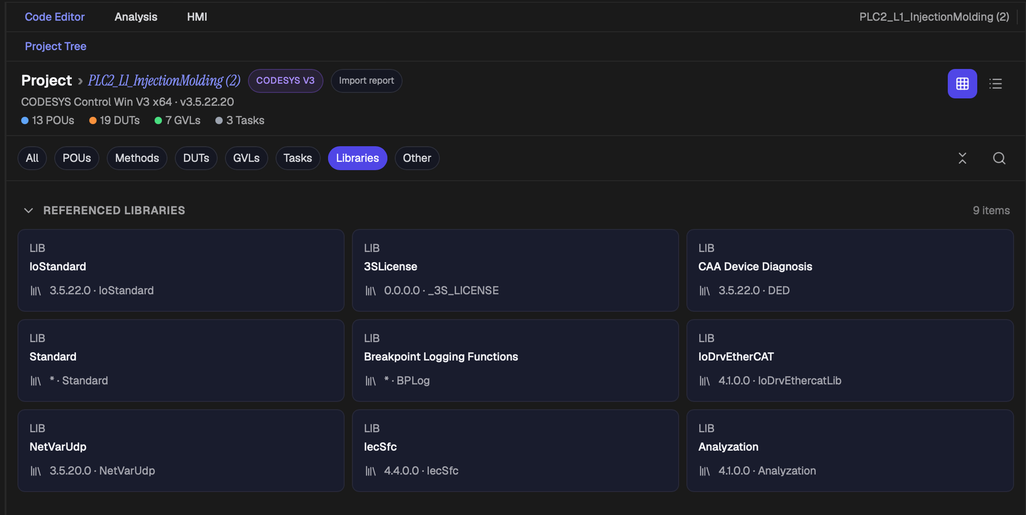This screenshot has width=1026, height=515.
Task: Open the NetVarUdp library card
Action: [181, 450]
